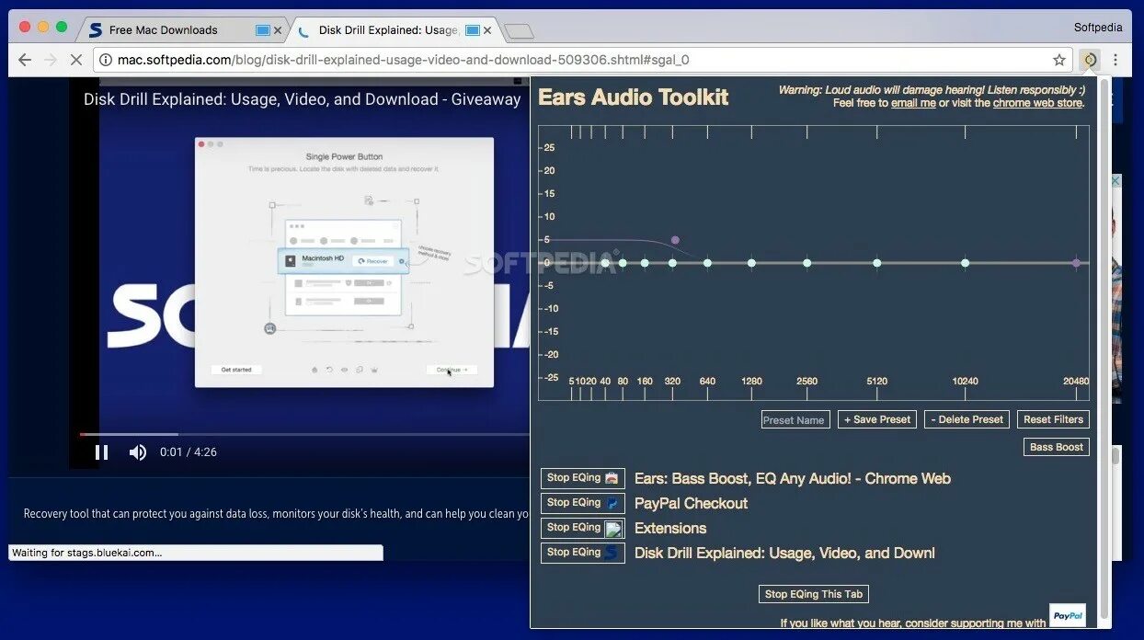
Task: Mute the video using speaker icon
Action: click(x=138, y=452)
